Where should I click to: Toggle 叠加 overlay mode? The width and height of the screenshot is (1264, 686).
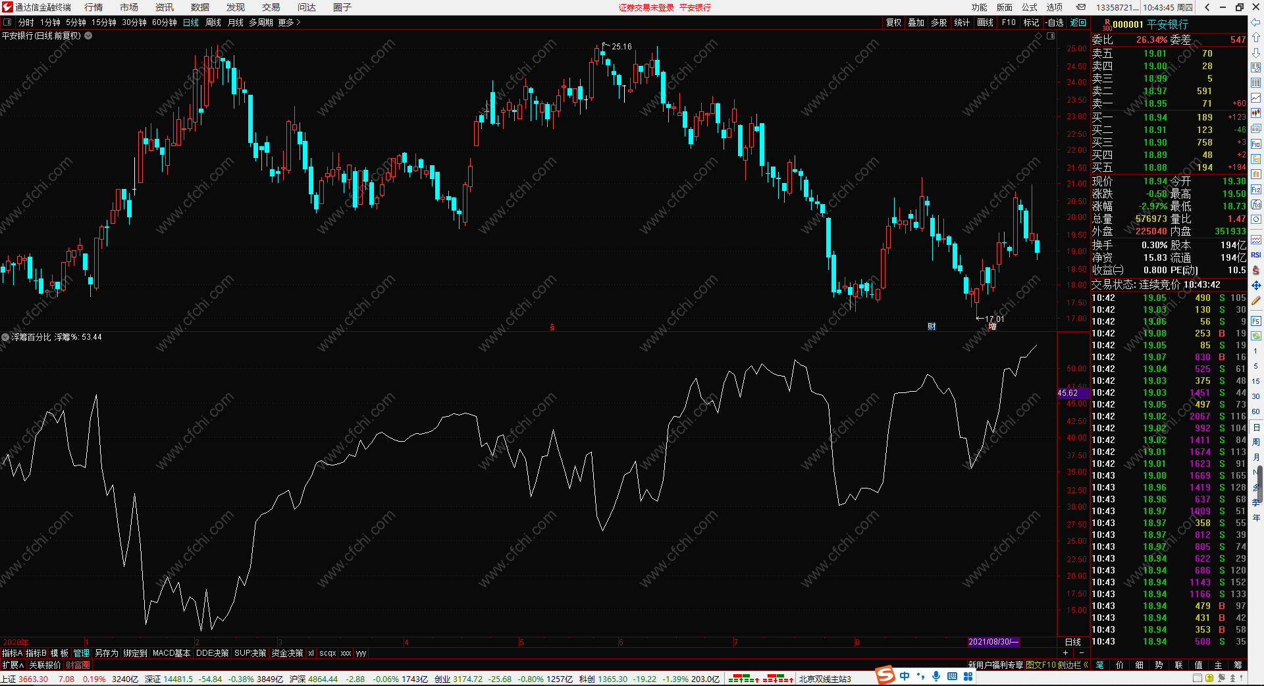click(916, 22)
